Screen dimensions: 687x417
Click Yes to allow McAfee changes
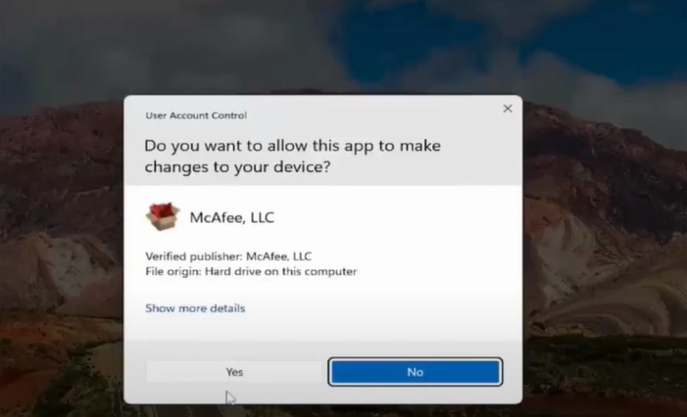tap(234, 372)
